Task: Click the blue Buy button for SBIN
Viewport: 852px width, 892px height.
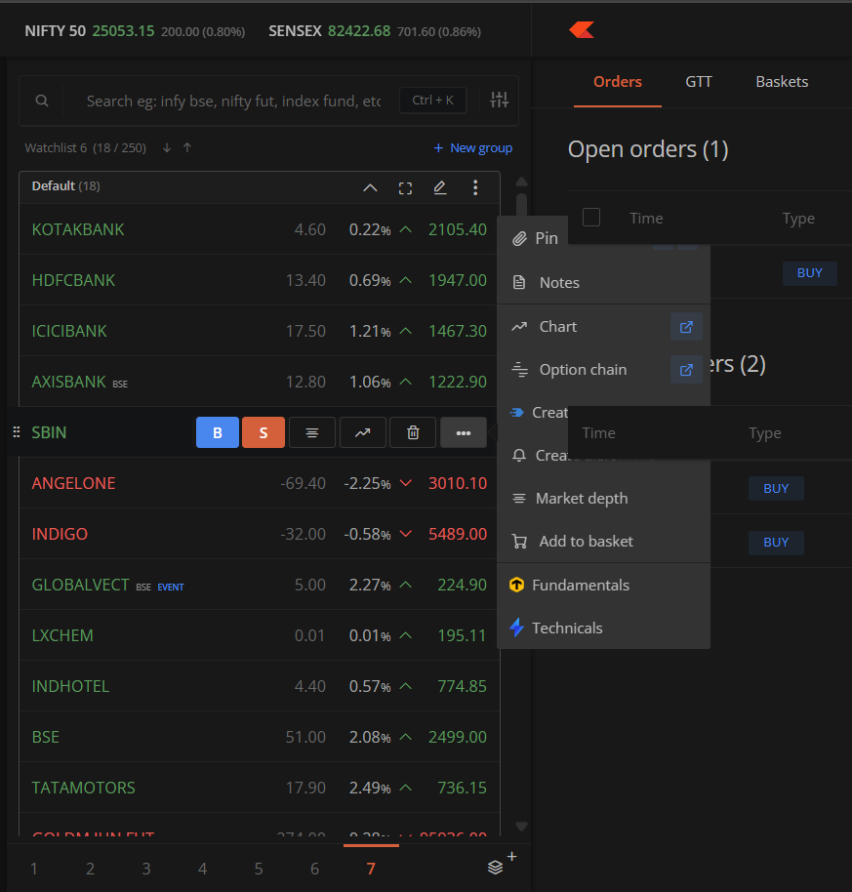Action: pos(218,432)
